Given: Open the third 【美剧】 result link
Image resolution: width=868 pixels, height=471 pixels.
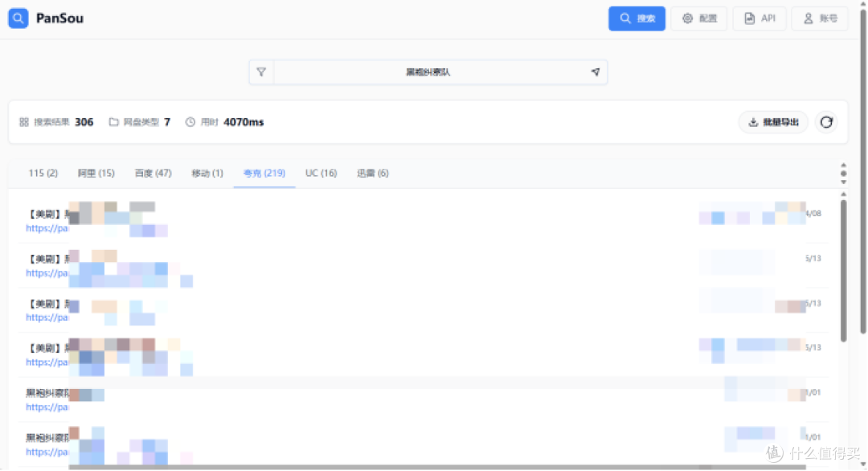Looking at the screenshot, I should coord(47,317).
